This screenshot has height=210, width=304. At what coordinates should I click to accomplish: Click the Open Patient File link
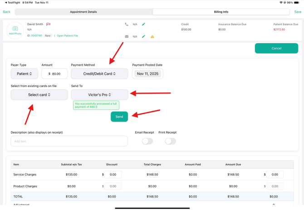click(67, 35)
